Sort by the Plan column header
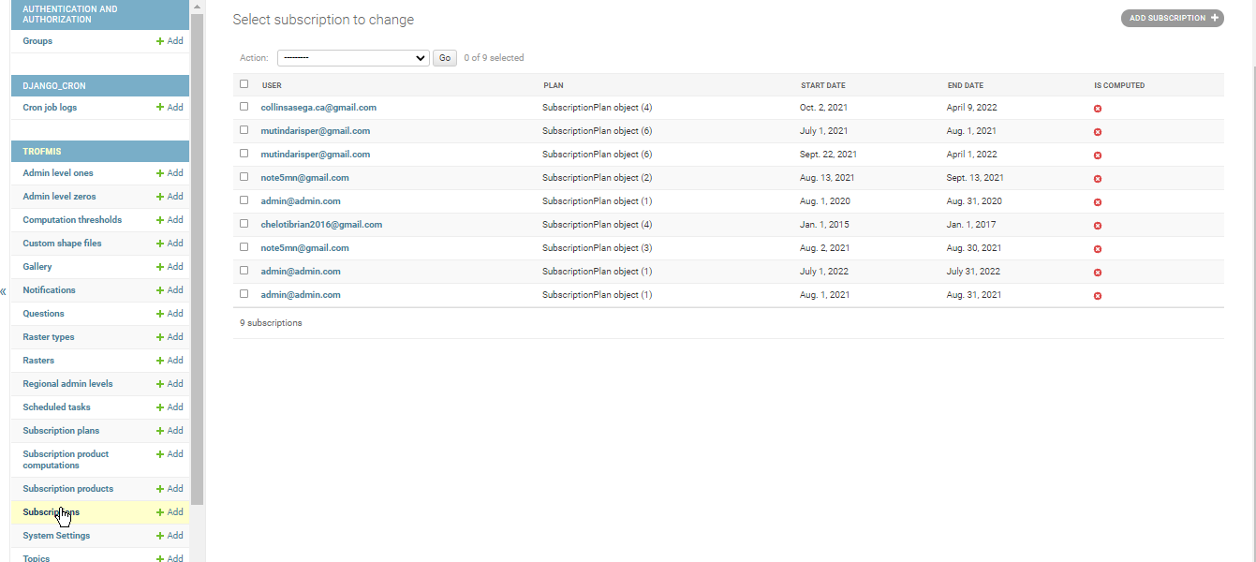The width and height of the screenshot is (1256, 562). [x=554, y=85]
